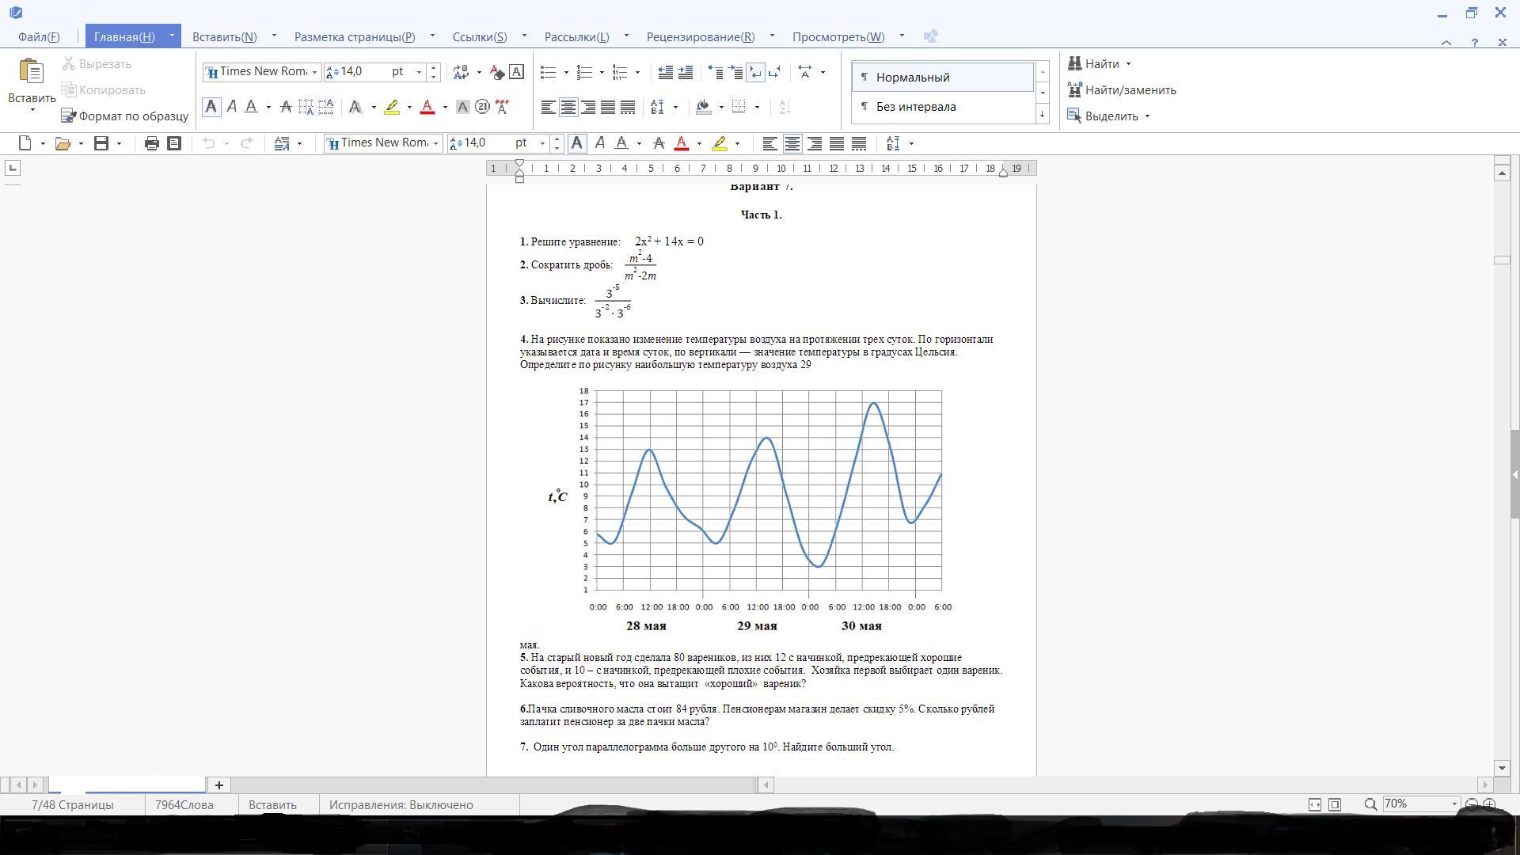This screenshot has width=1520, height=855.
Task: Toggle bold in the ribbon font group
Action: [x=211, y=107]
